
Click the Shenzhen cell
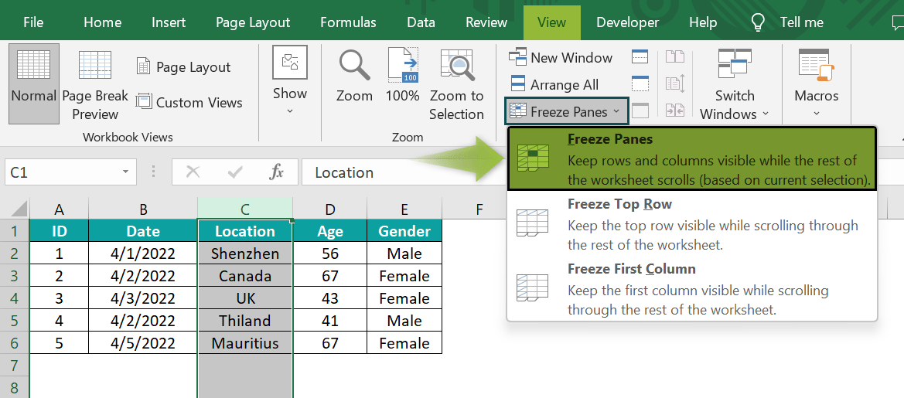[x=245, y=253]
